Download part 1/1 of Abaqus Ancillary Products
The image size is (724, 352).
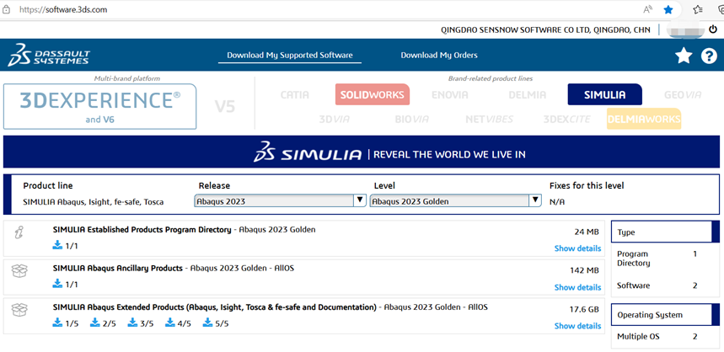[65, 285]
